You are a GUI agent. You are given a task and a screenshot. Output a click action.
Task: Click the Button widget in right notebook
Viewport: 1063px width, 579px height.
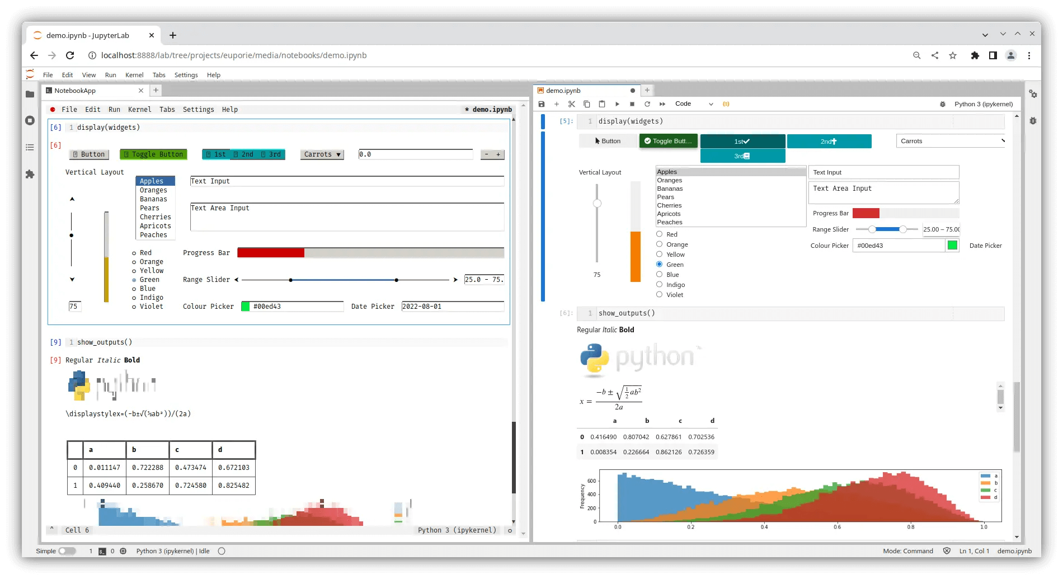coord(608,141)
